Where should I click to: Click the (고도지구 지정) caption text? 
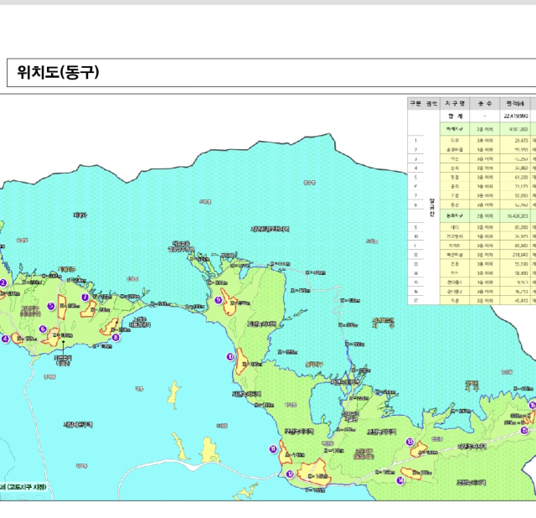[x=26, y=487]
